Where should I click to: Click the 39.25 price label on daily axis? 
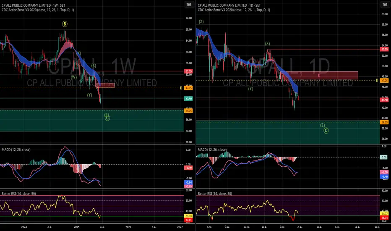tap(385, 122)
